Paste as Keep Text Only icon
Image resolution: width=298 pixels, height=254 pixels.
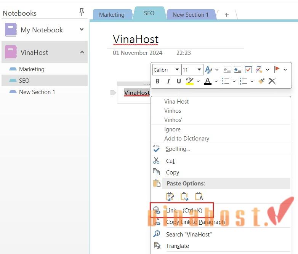(199, 196)
